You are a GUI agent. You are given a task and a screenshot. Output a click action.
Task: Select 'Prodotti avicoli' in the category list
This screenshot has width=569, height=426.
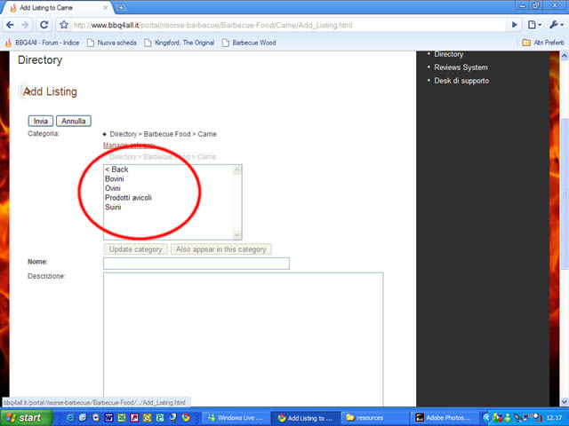(x=168, y=197)
